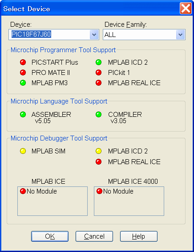Click the green MPLAB PM3 status indicator
Image resolution: width=194 pixels, height=252 pixels.
coord(23,83)
